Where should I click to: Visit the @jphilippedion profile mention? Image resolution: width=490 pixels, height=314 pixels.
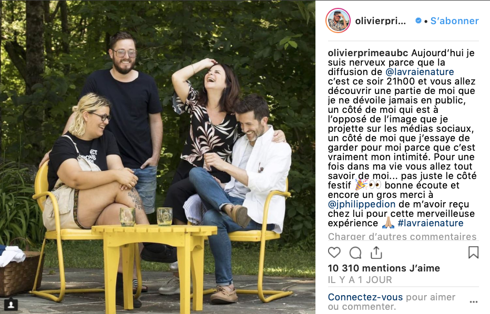tap(362, 204)
